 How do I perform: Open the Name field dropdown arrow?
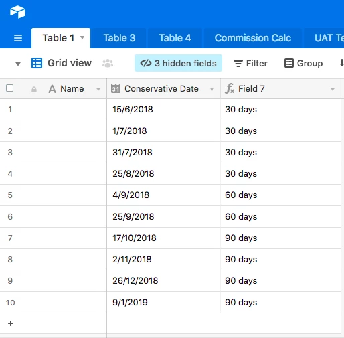98,89
